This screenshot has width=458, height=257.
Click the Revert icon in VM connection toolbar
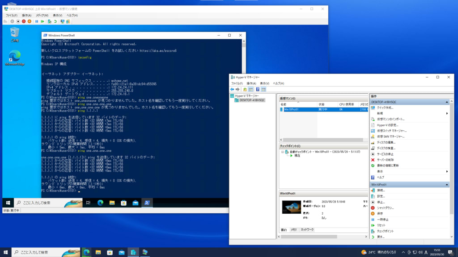55,21
